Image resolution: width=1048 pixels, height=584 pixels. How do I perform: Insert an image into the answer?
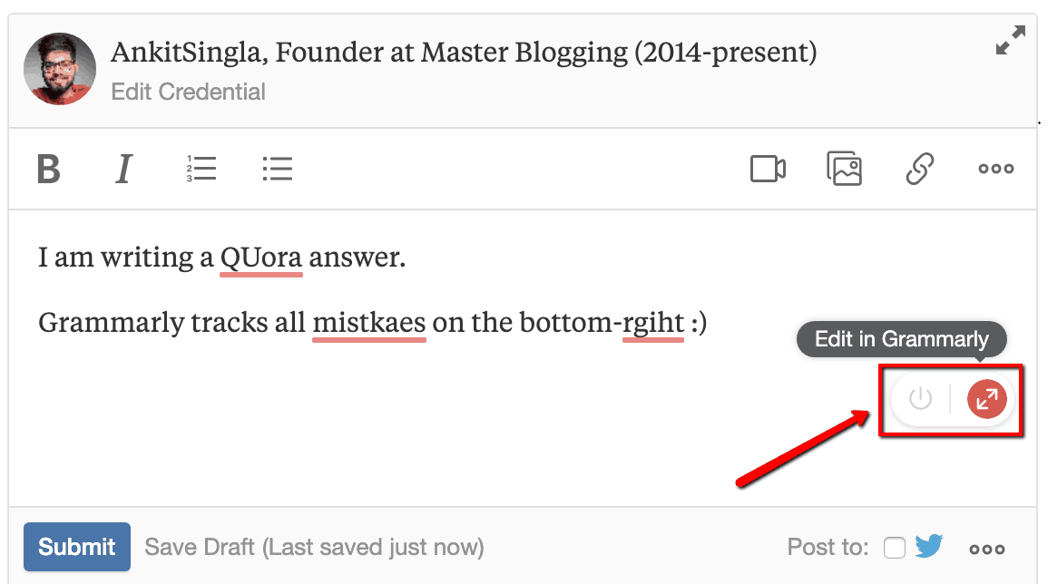844,169
